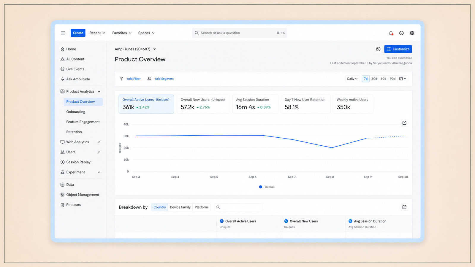
Task: Click the segment people icon
Action: (x=149, y=79)
